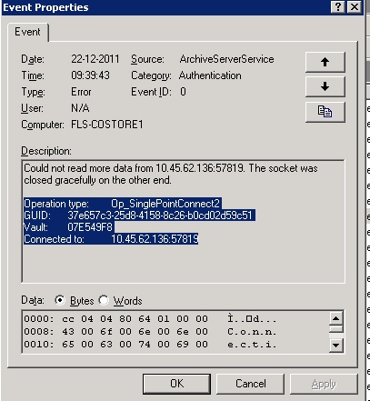Click the Event ID value 0

pyautogui.click(x=183, y=92)
